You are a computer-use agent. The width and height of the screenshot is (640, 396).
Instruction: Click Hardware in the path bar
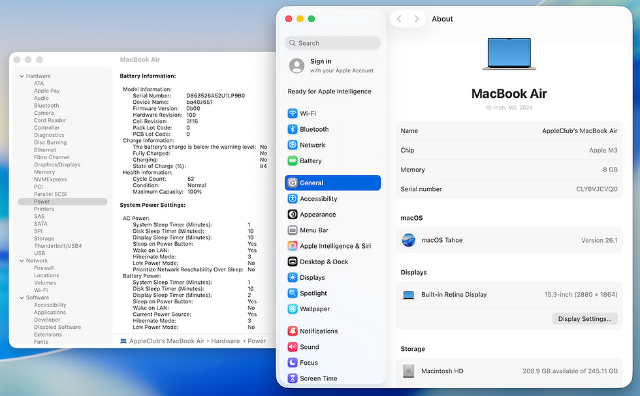pos(225,341)
